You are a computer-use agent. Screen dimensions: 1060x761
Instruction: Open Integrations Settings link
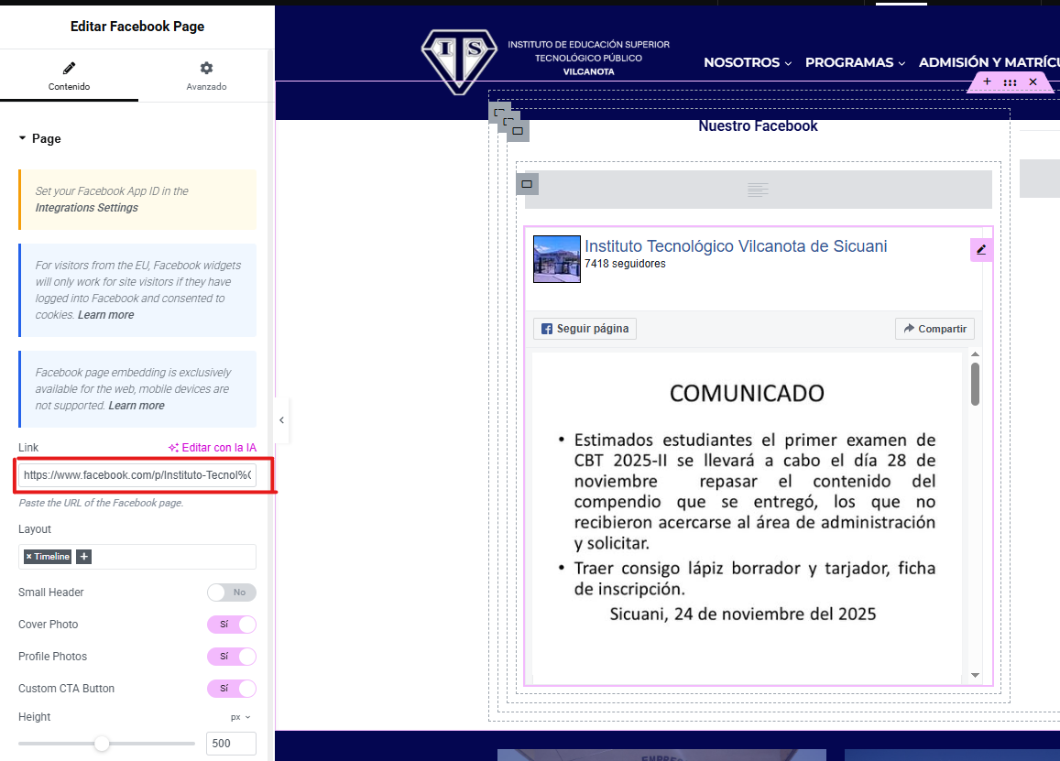click(86, 208)
